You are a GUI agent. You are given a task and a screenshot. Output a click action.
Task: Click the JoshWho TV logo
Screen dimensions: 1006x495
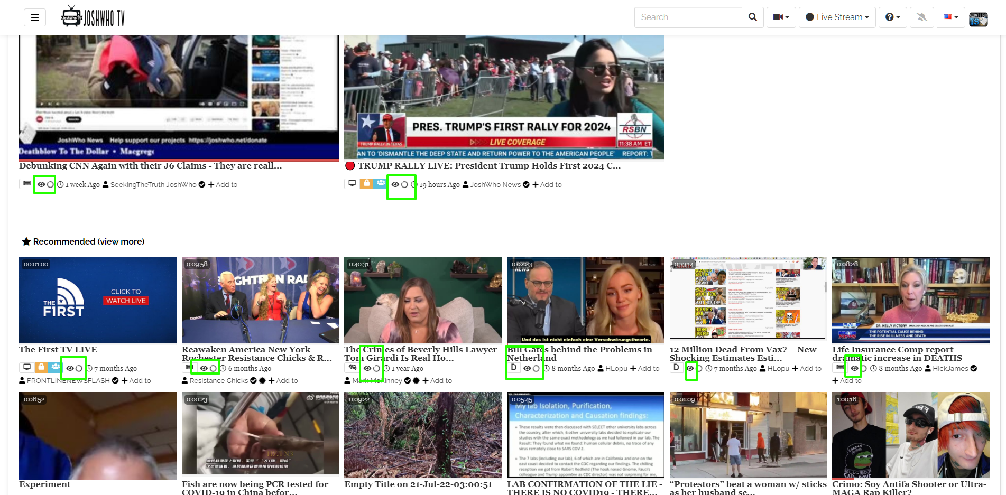coord(93,16)
